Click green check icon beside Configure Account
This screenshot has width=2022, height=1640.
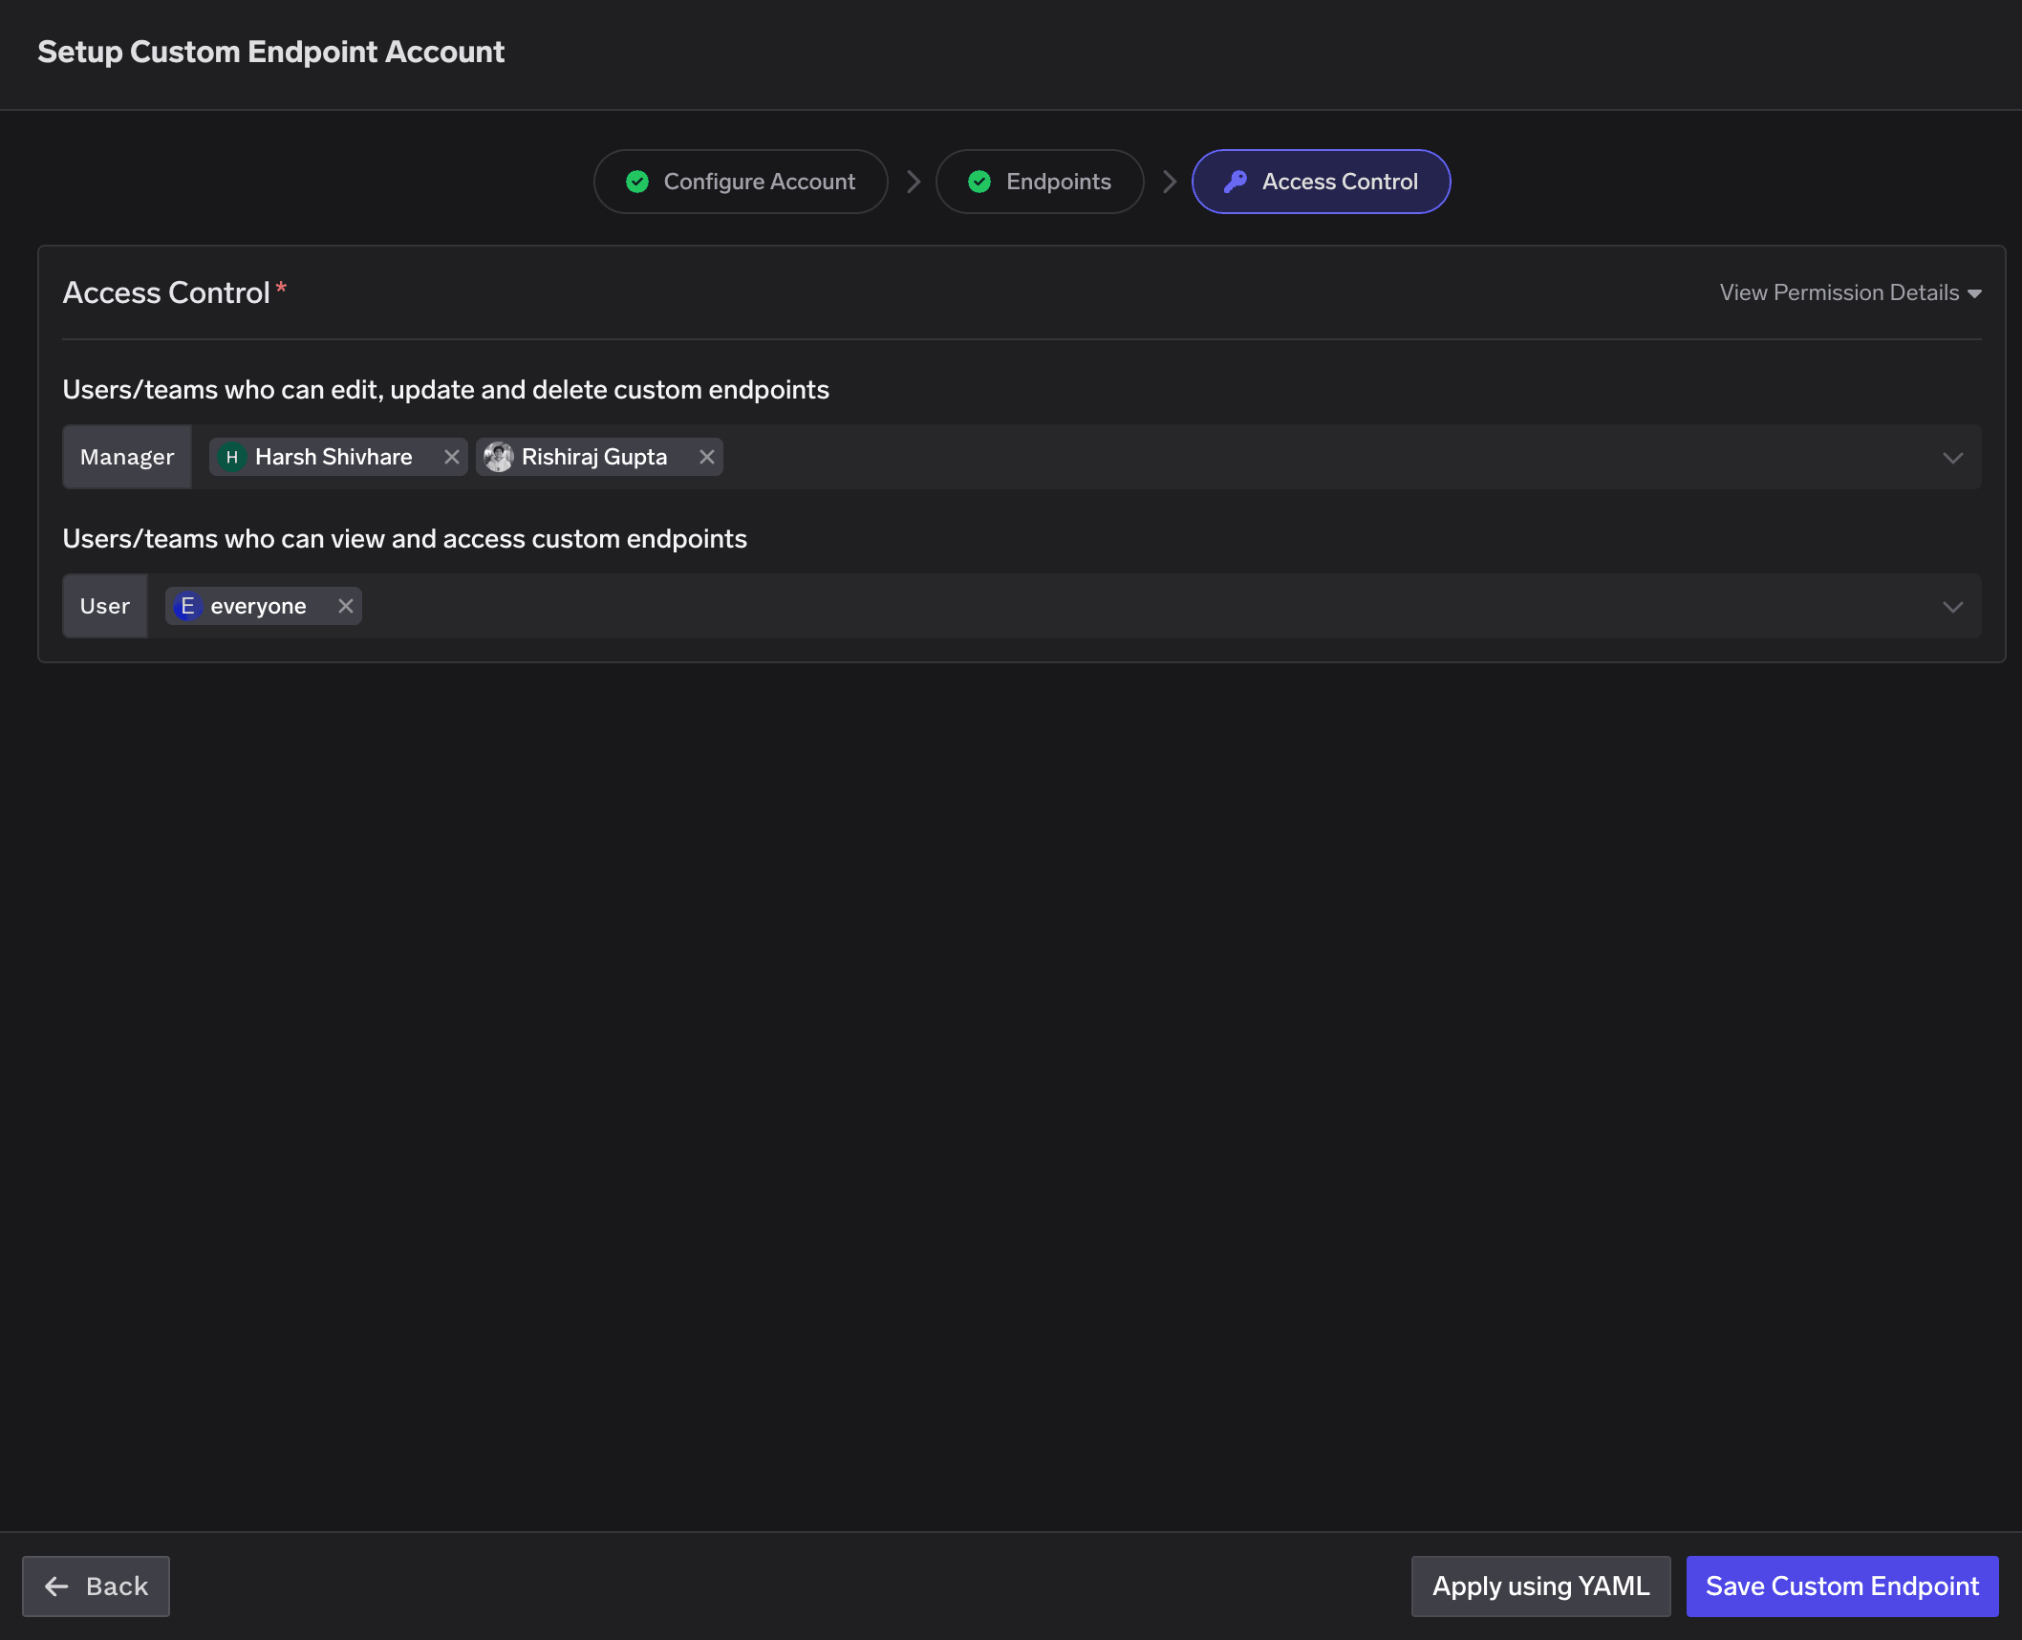(x=637, y=182)
